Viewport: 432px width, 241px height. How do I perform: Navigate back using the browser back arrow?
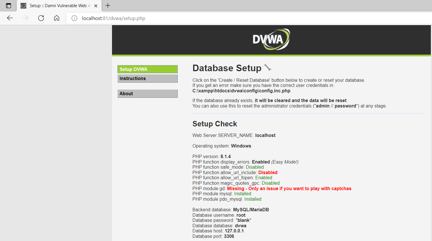click(x=10, y=18)
